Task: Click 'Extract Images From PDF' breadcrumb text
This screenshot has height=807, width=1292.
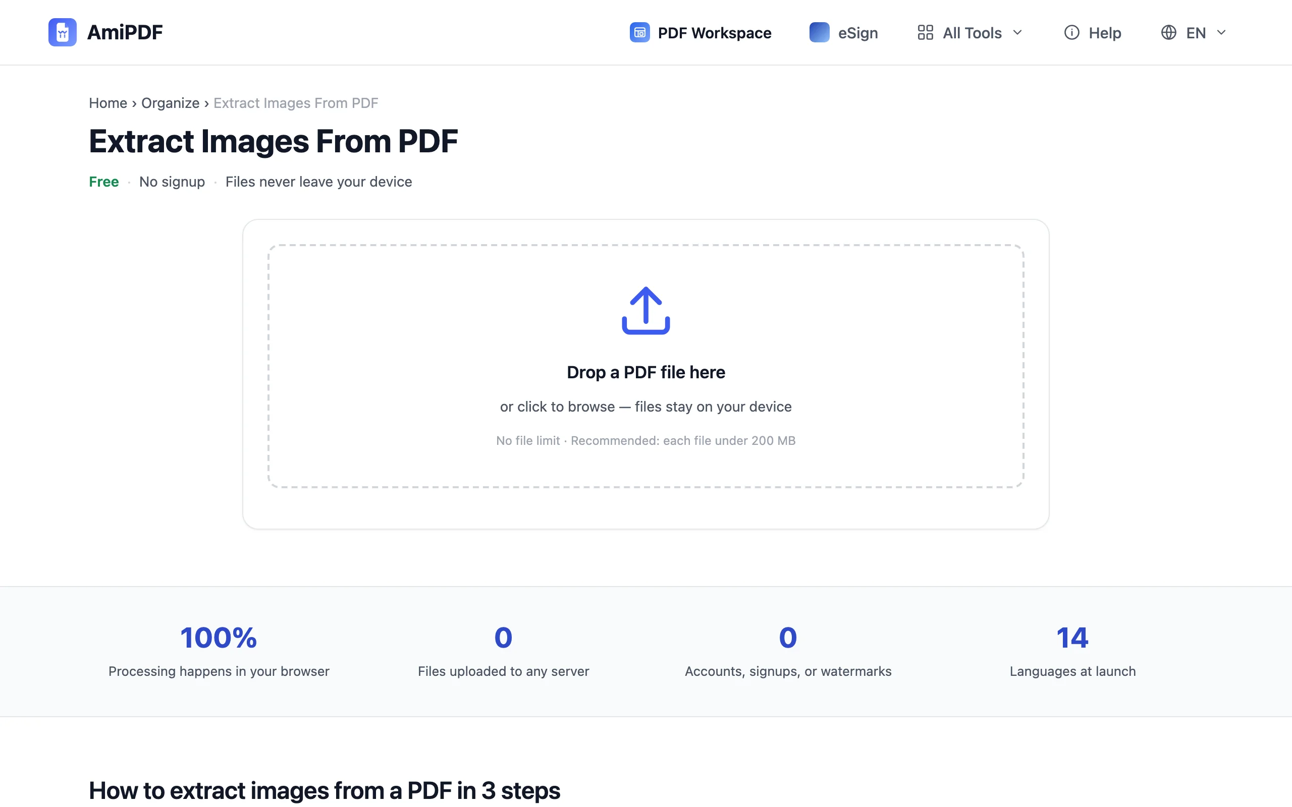Action: point(296,103)
